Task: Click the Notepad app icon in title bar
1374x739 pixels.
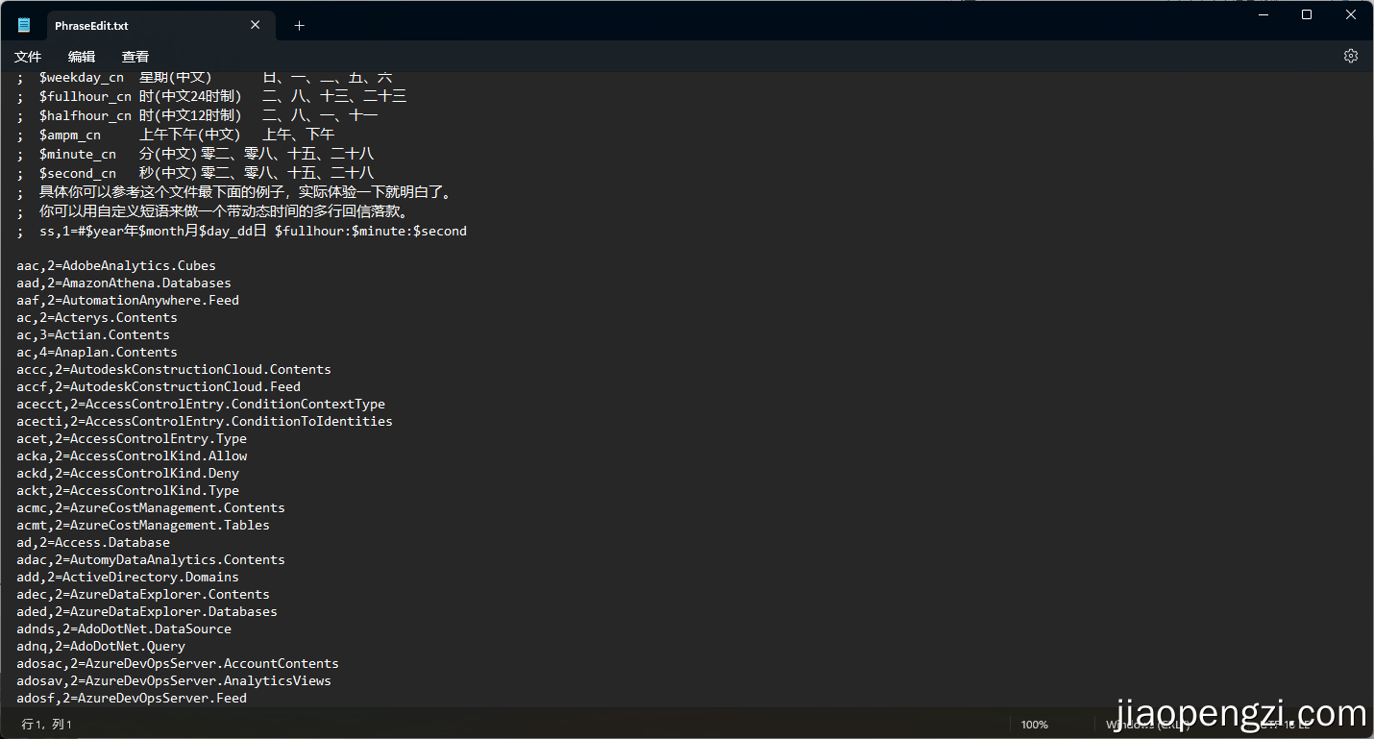Action: click(x=24, y=26)
